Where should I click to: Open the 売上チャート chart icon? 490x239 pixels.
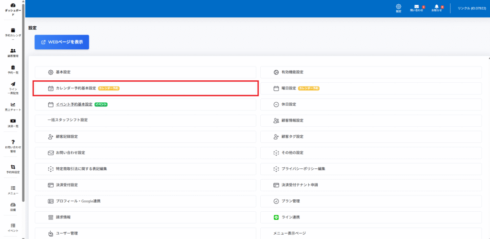click(x=13, y=105)
